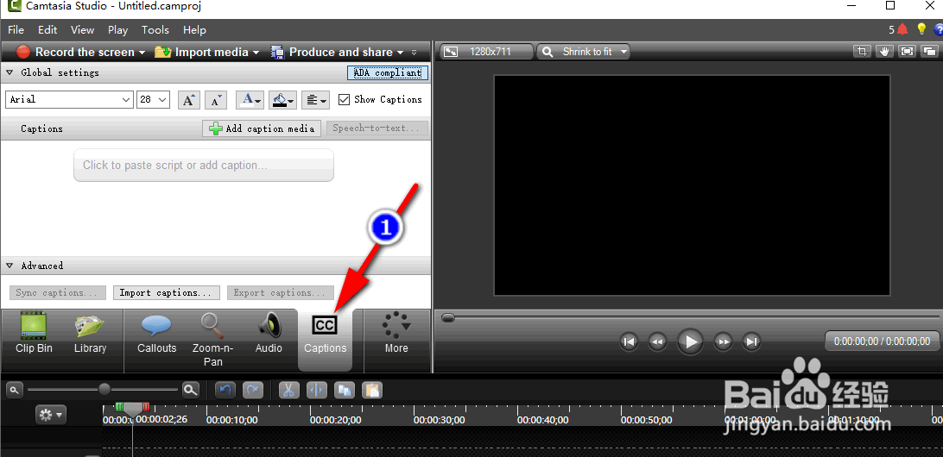Screen dimensions: 943x457
Task: Increase caption font size
Action: [x=189, y=100]
